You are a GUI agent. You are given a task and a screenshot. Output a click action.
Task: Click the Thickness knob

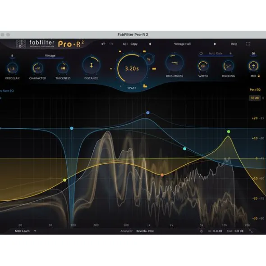(x=63, y=68)
